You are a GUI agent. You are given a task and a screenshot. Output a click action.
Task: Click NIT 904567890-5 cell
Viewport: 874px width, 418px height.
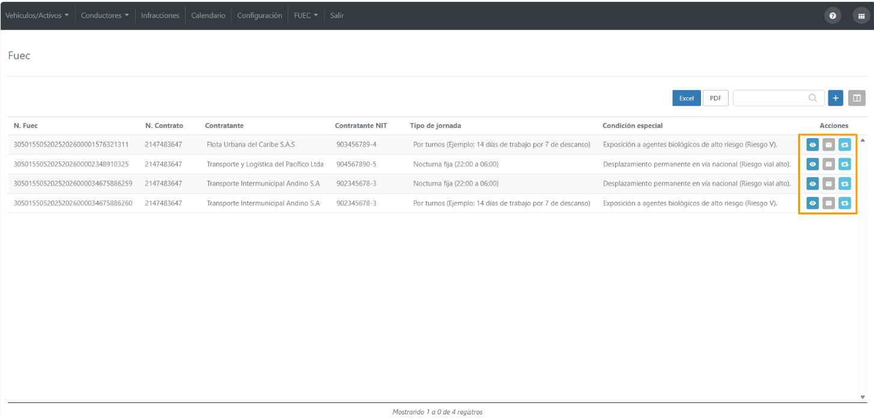(x=356, y=164)
